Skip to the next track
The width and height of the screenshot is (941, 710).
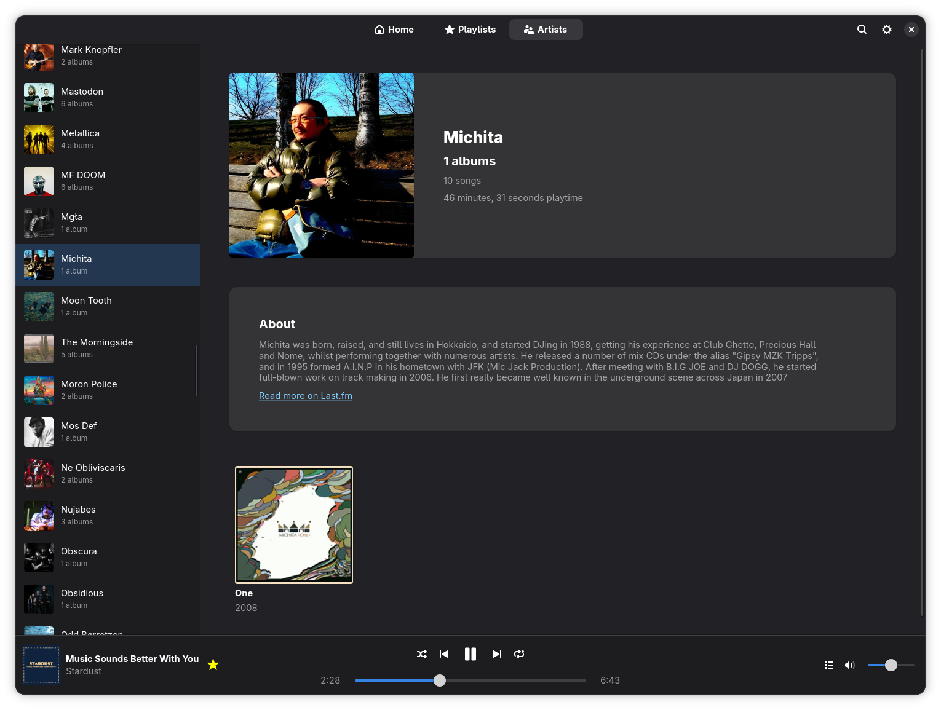click(497, 654)
